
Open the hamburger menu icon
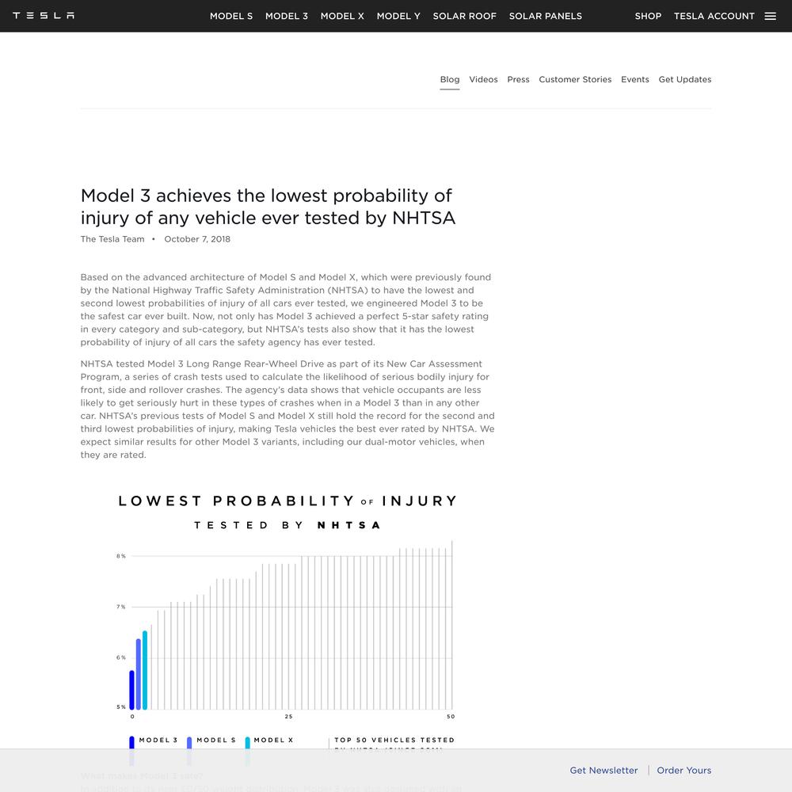click(771, 16)
